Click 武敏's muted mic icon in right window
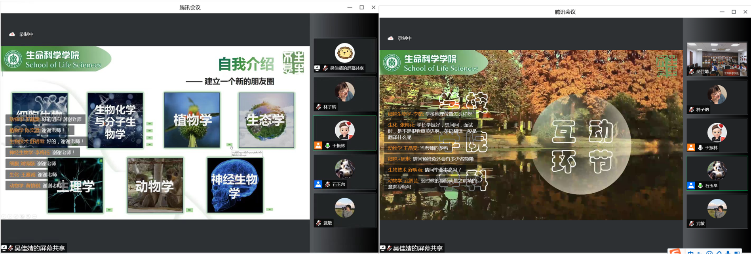 [691, 224]
